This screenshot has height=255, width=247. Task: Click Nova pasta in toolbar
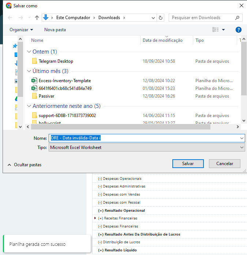pyautogui.click(x=55, y=30)
